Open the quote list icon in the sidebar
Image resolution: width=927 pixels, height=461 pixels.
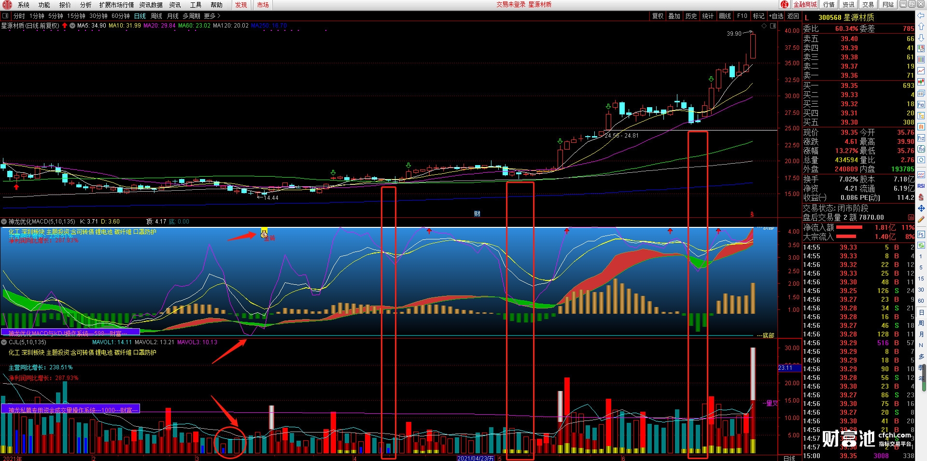click(921, 49)
